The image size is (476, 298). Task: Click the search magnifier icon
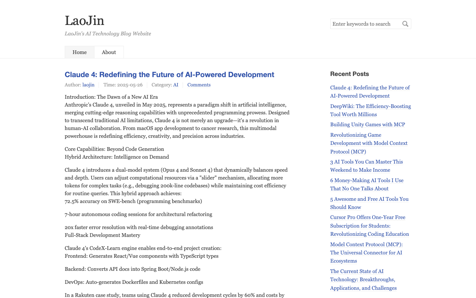405,24
